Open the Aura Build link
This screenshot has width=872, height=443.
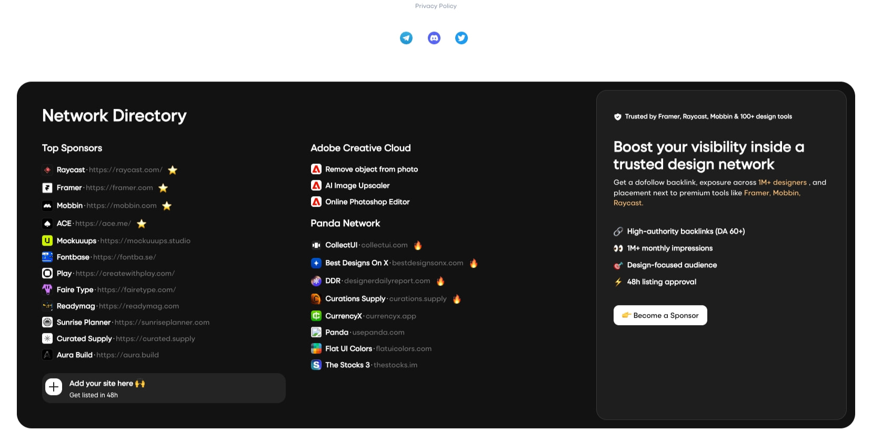(108, 355)
